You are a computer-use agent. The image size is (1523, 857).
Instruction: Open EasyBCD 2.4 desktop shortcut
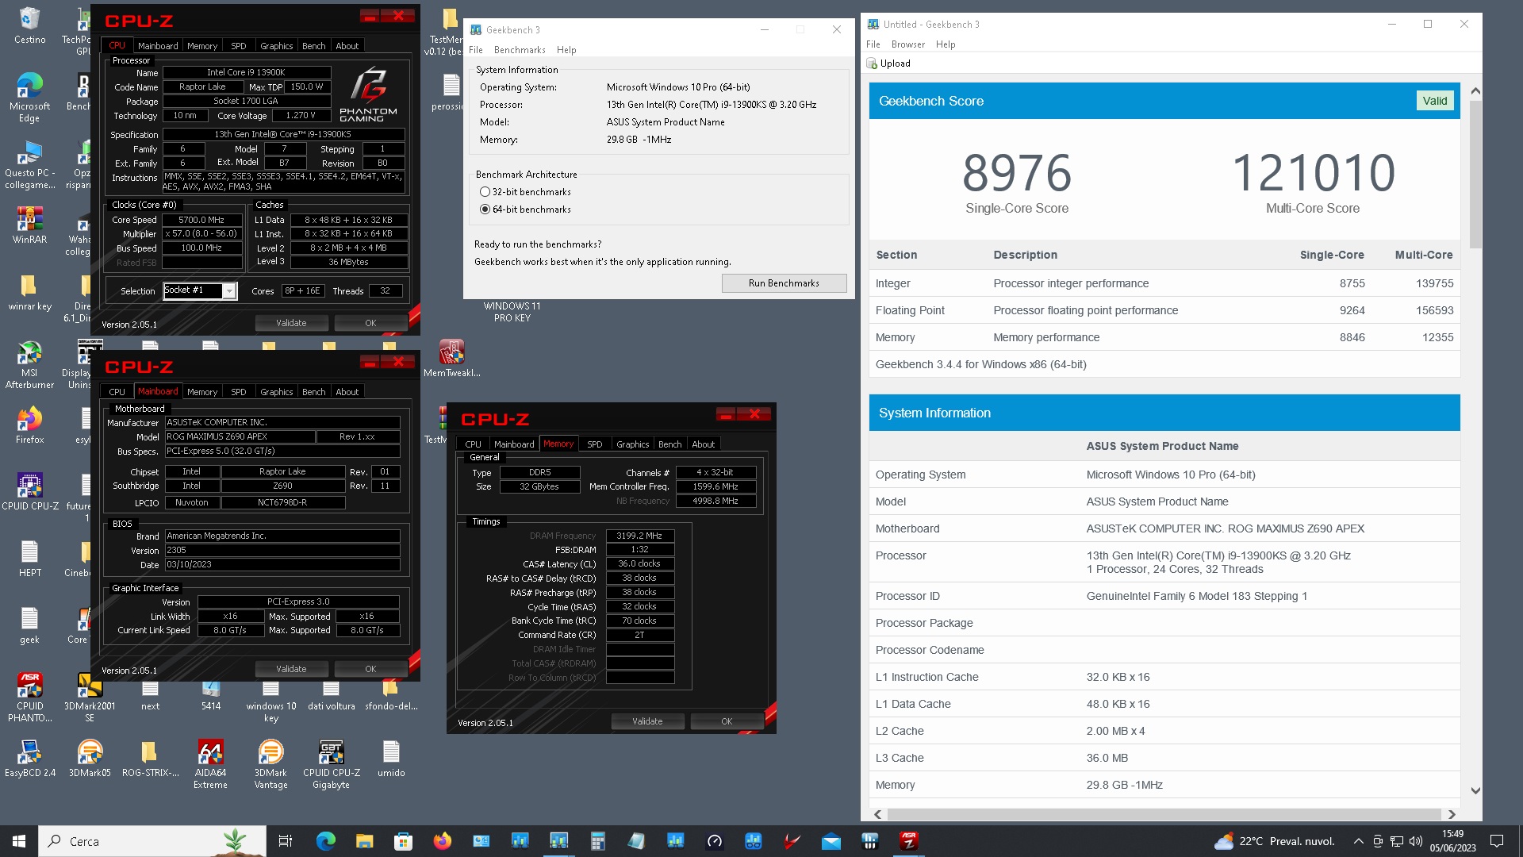(29, 758)
